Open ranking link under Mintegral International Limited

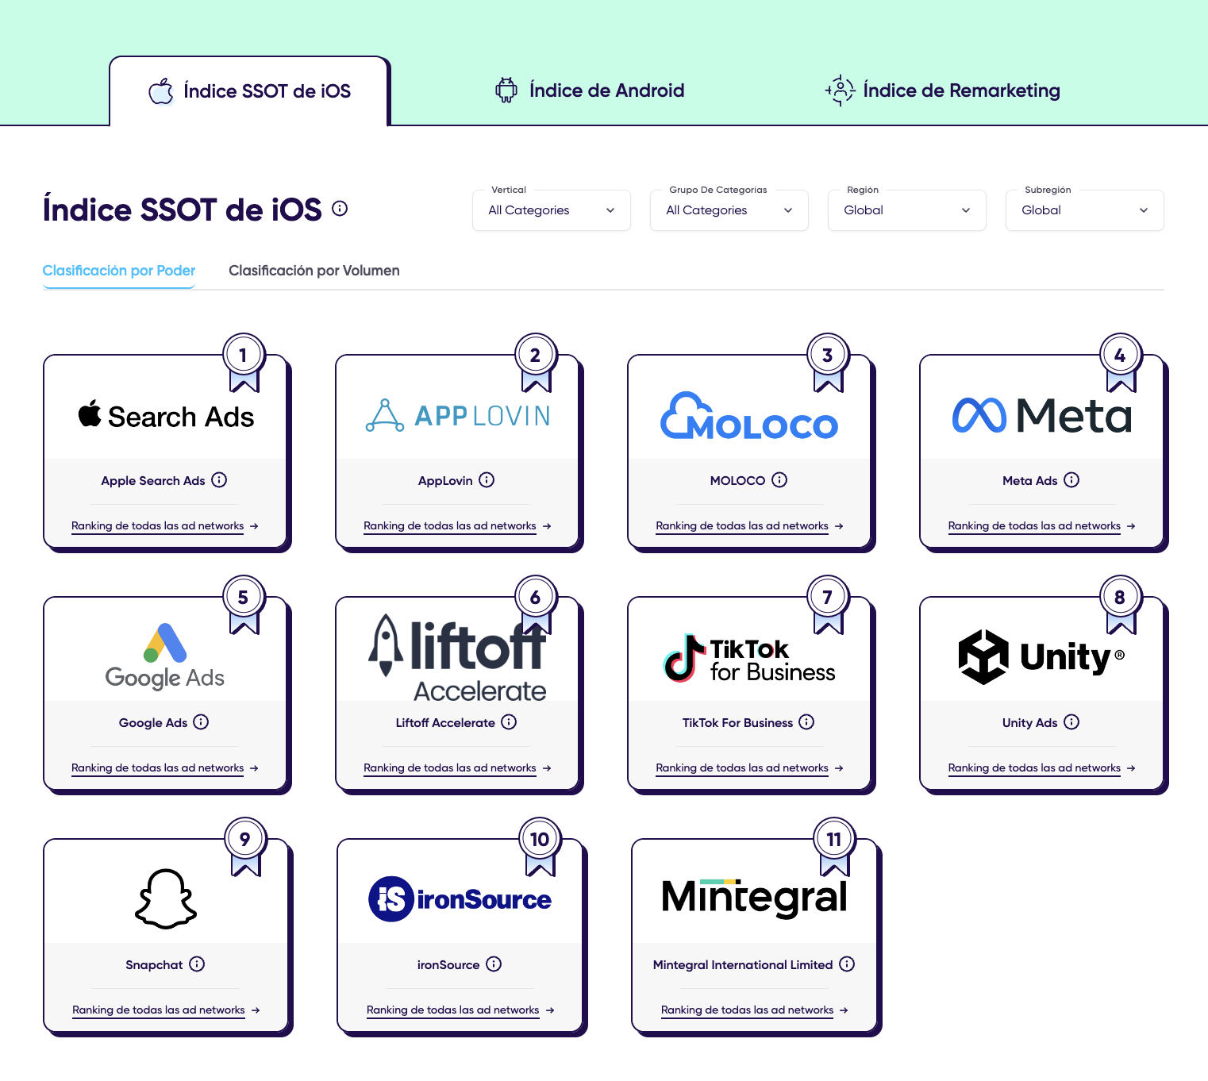tap(755, 1010)
